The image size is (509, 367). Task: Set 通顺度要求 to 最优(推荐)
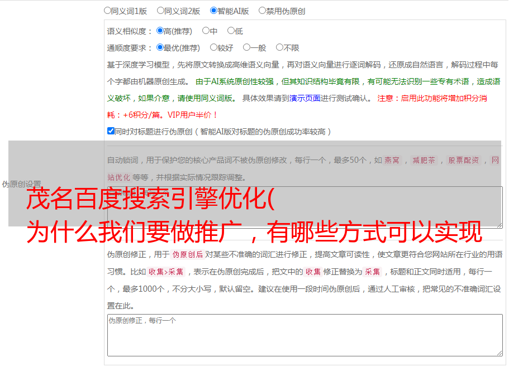click(160, 47)
